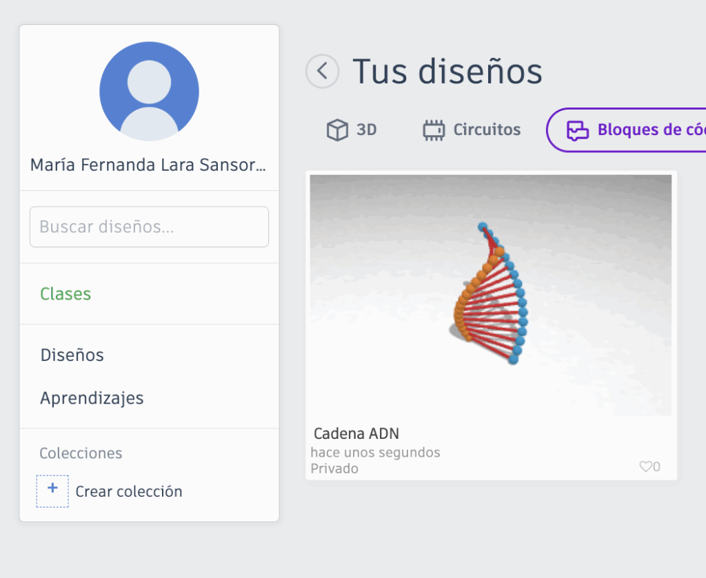The width and height of the screenshot is (706, 578).
Task: Click the back arrow beside Tus diseños
Action: (322, 71)
